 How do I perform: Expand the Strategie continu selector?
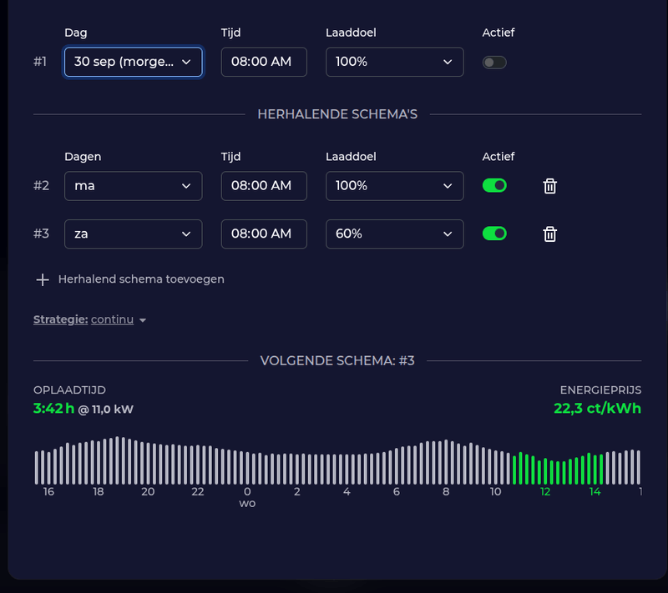[90, 319]
